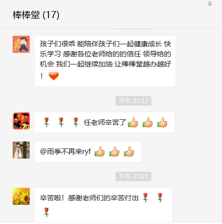Image resolution: width=222 pixels, height=224 pixels.
Task: Click the orange heart emoji in message
Action: [53, 76]
